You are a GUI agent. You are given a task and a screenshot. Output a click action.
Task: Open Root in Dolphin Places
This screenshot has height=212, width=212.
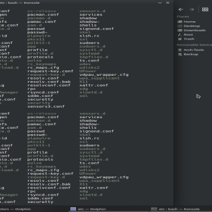coord(185,34)
